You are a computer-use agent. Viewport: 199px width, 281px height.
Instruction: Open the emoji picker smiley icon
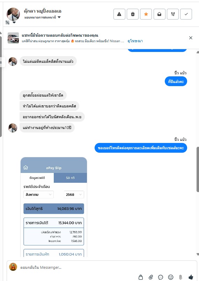point(171,277)
